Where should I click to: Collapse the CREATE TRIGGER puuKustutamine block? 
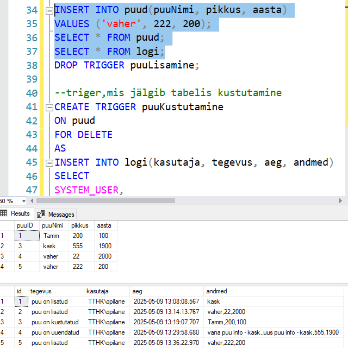49,107
